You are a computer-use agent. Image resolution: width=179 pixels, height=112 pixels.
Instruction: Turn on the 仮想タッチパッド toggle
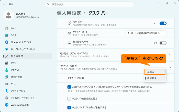click(163, 43)
